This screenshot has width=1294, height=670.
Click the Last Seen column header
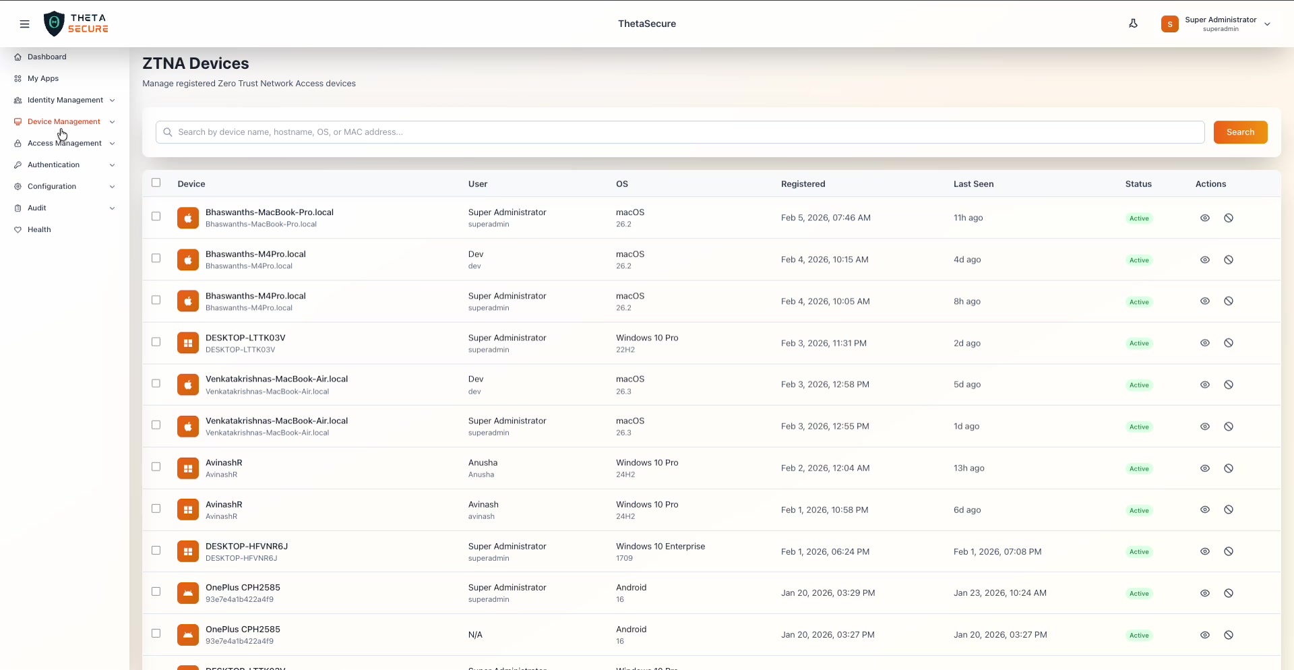(973, 184)
